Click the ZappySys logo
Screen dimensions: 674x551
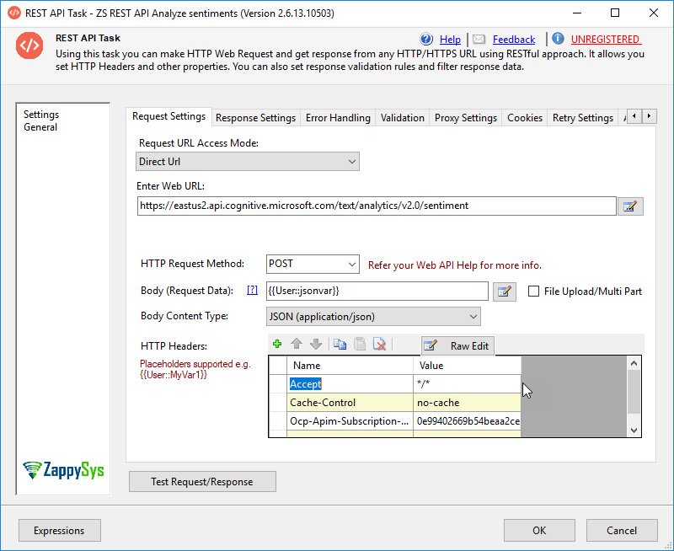(x=64, y=470)
